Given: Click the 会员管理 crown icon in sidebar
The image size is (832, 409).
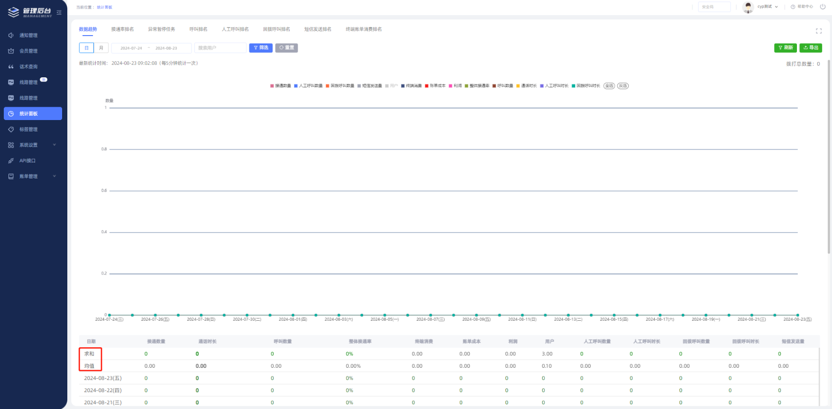Looking at the screenshot, I should 11,51.
